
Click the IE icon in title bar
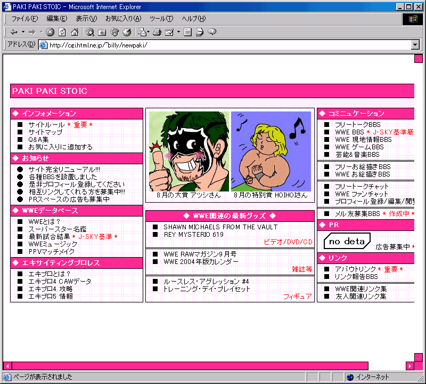coord(7,6)
